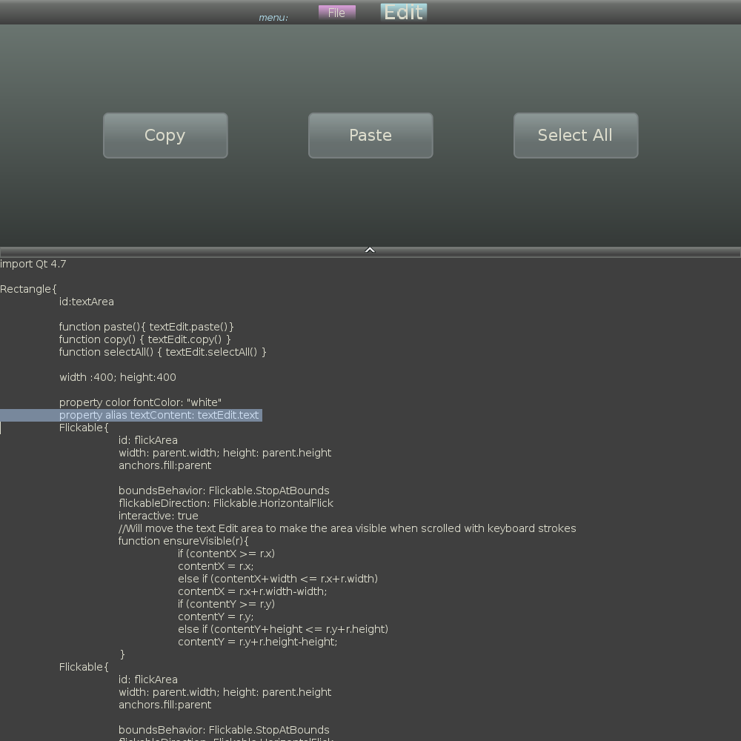Place cursor on the import Qt 4.7 line
The image size is (741, 741).
(33, 264)
